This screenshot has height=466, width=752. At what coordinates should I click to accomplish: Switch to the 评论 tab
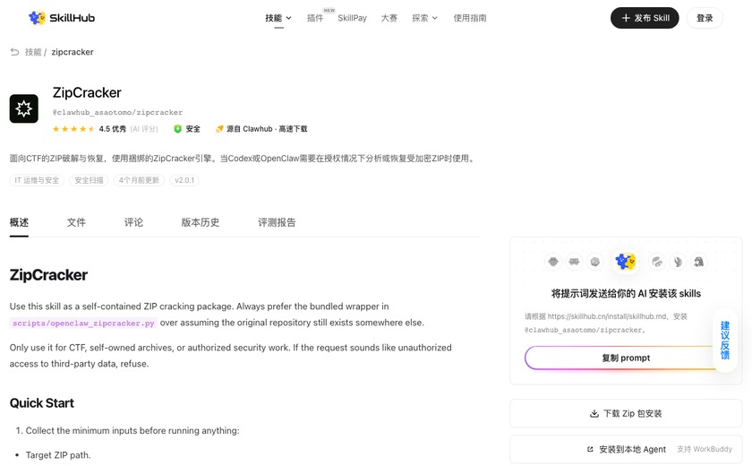(x=133, y=222)
